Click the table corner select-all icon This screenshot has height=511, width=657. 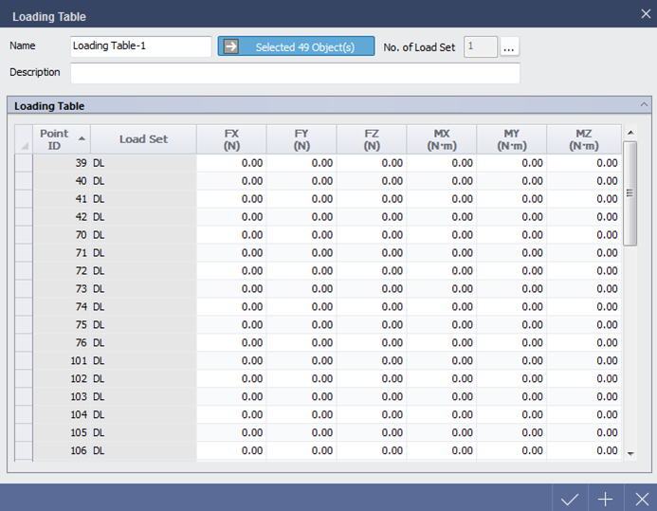tap(24, 145)
